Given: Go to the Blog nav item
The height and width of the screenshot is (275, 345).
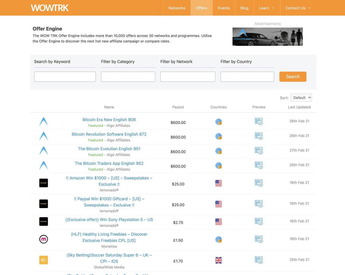Looking at the screenshot, I should [244, 8].
